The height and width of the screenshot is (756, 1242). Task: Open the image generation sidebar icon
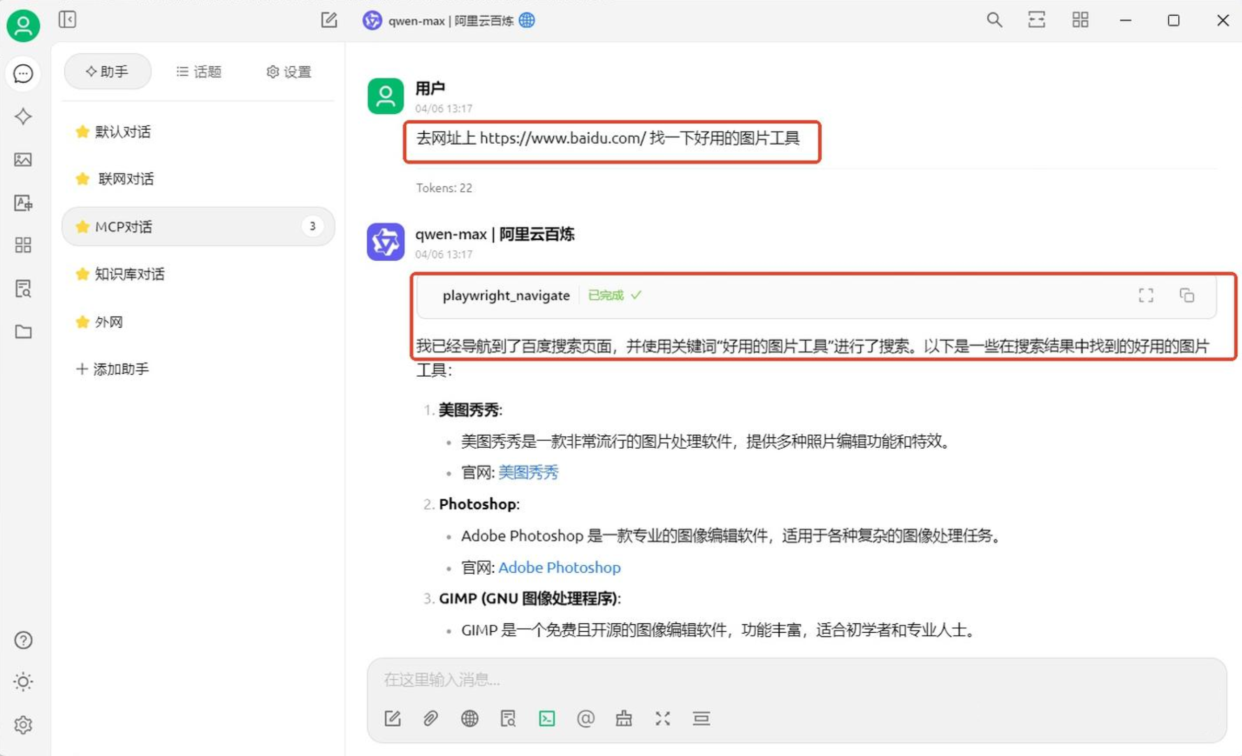tap(23, 159)
